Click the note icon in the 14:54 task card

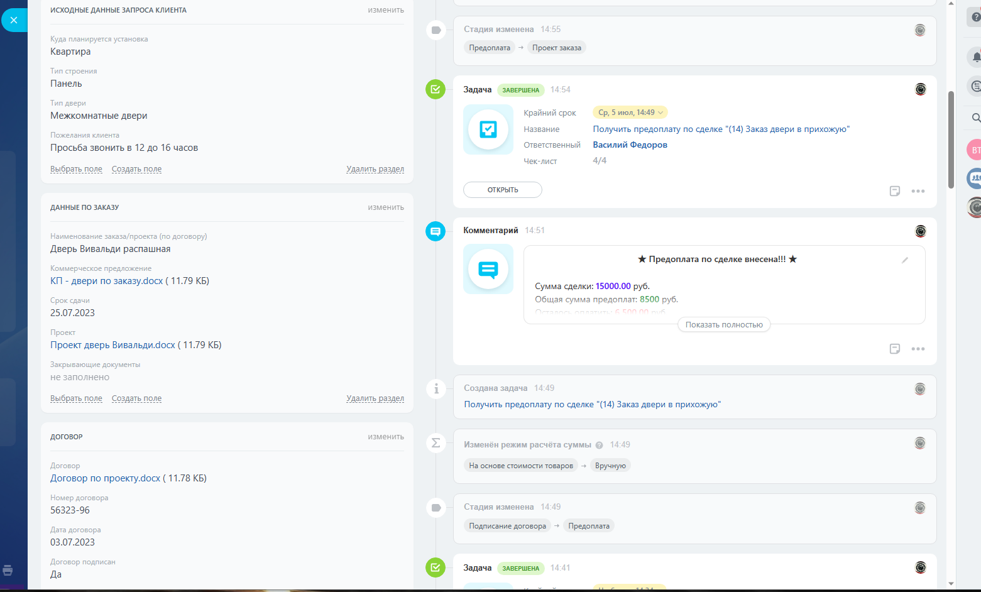[895, 191]
